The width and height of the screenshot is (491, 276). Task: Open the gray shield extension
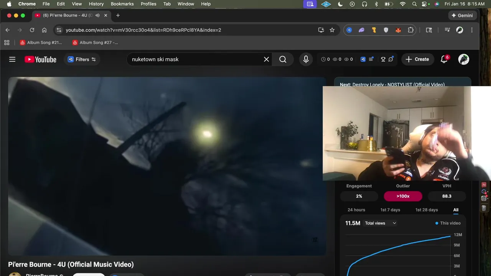point(386,30)
